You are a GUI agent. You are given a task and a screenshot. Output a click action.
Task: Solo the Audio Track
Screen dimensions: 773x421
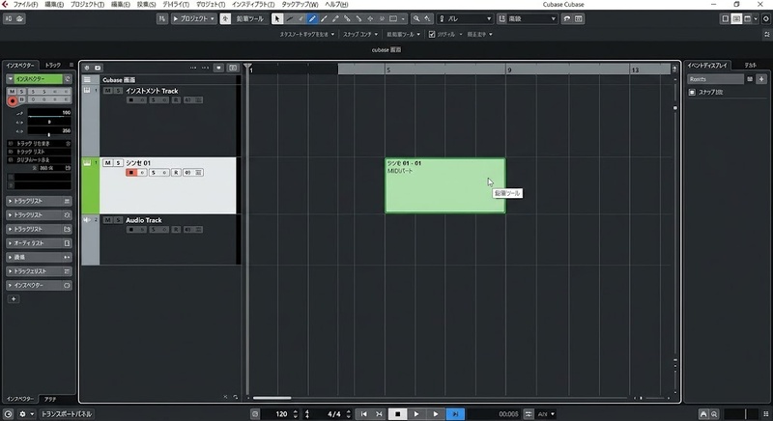118,220
